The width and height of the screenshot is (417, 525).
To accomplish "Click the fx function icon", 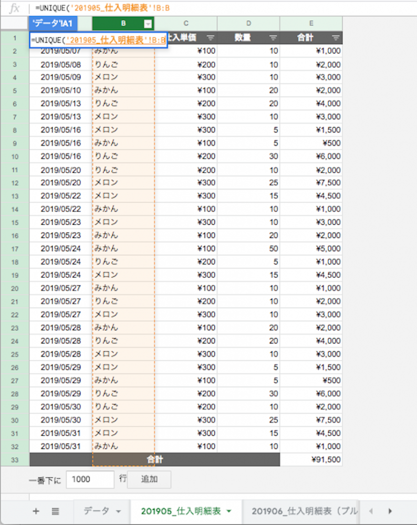I will [x=15, y=8].
